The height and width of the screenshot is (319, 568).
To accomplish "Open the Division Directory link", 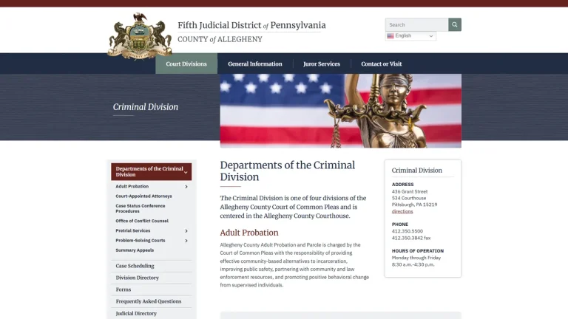I will tap(138, 278).
